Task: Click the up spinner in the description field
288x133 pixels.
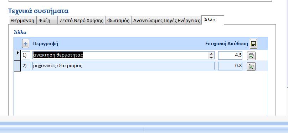Action: click(x=211, y=54)
